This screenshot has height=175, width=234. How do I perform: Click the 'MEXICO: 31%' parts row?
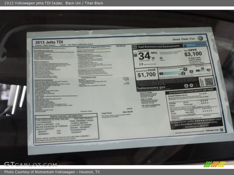coord(49,132)
